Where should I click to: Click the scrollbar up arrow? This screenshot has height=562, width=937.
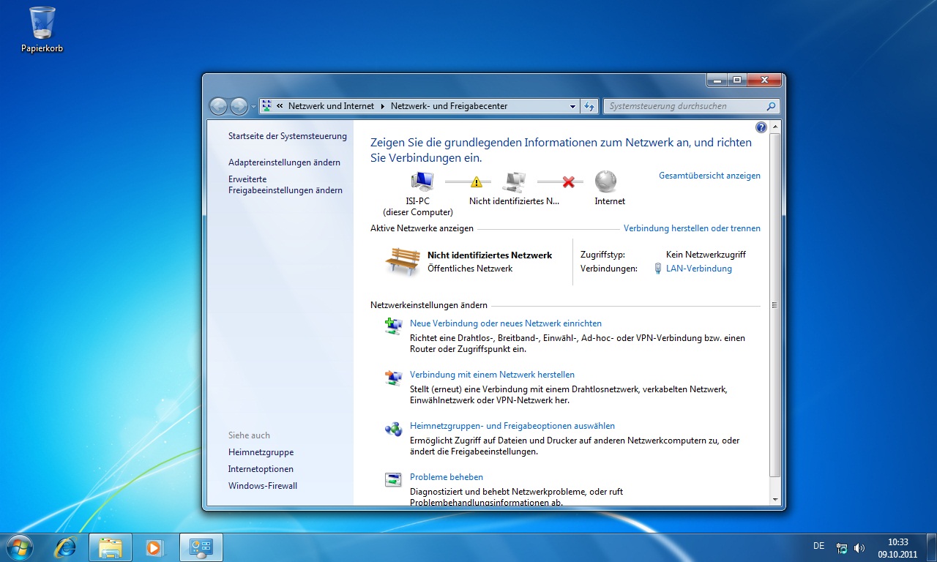775,127
